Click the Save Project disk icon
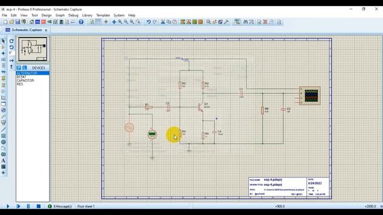This screenshot has height=215, width=383. tap(17, 22)
